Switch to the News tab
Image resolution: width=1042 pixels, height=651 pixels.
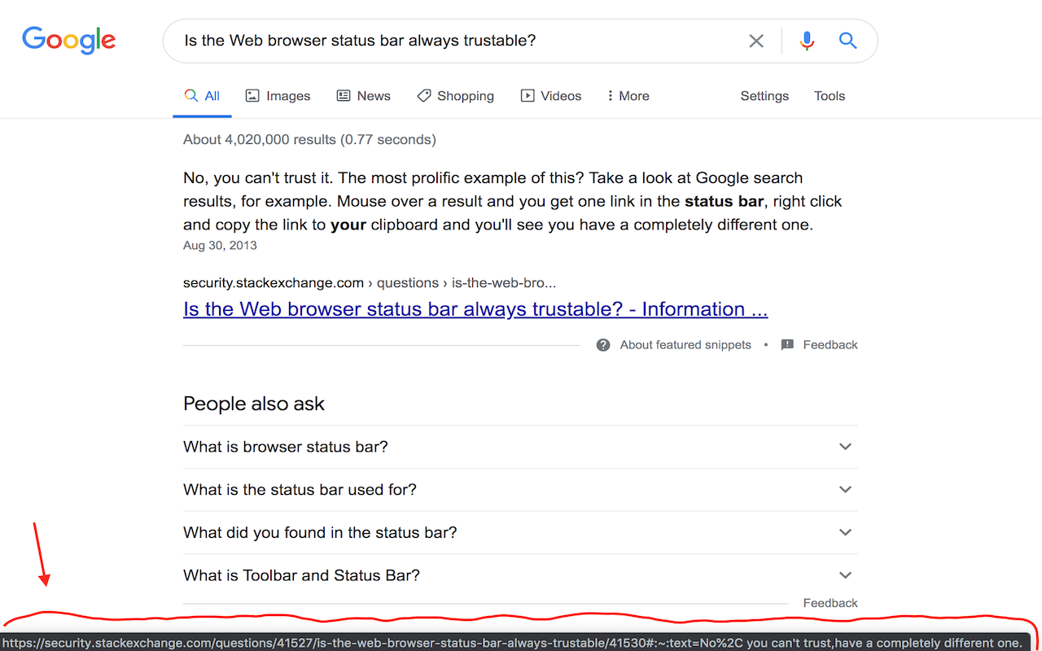[x=364, y=95]
